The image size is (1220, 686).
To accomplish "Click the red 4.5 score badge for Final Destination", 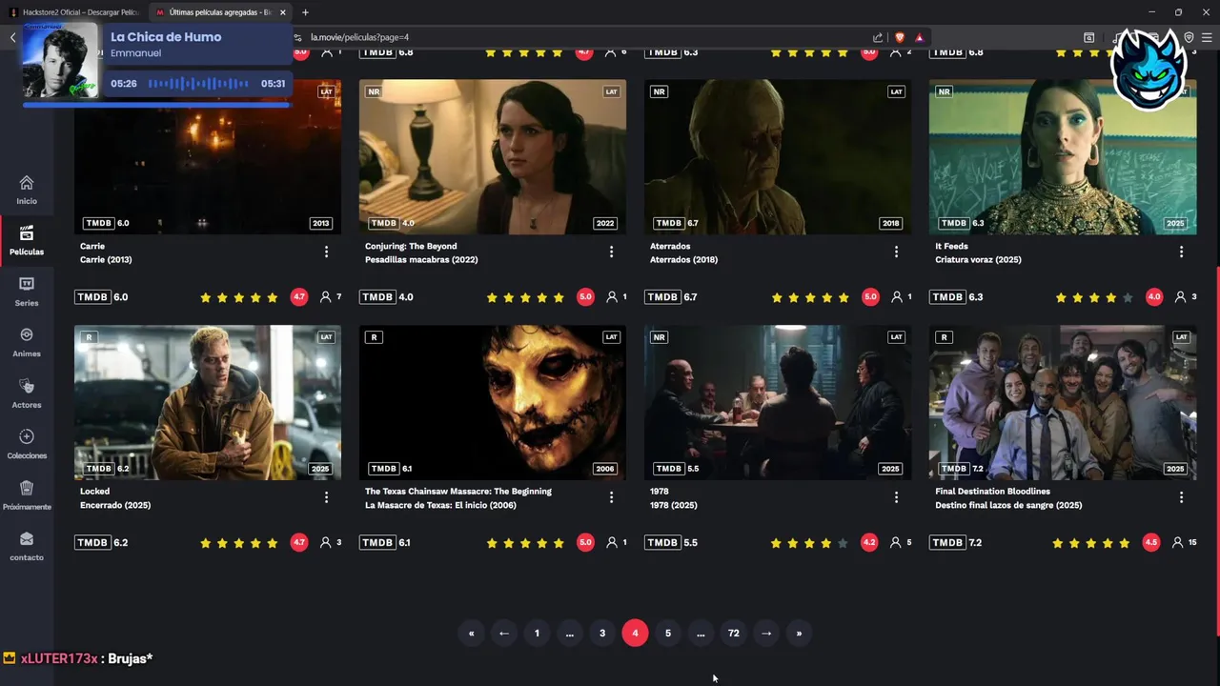I will click(x=1151, y=542).
